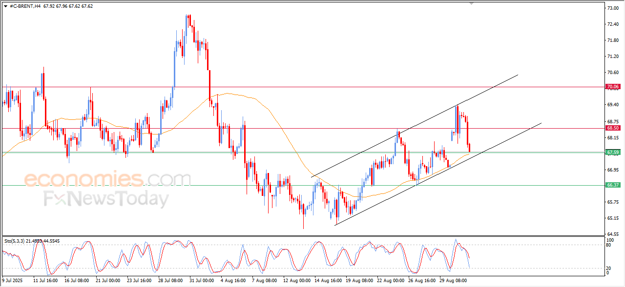Click the 4 Aug 16:00 time label
Image resolution: width=625 pixels, height=287 pixels.
(x=233, y=281)
